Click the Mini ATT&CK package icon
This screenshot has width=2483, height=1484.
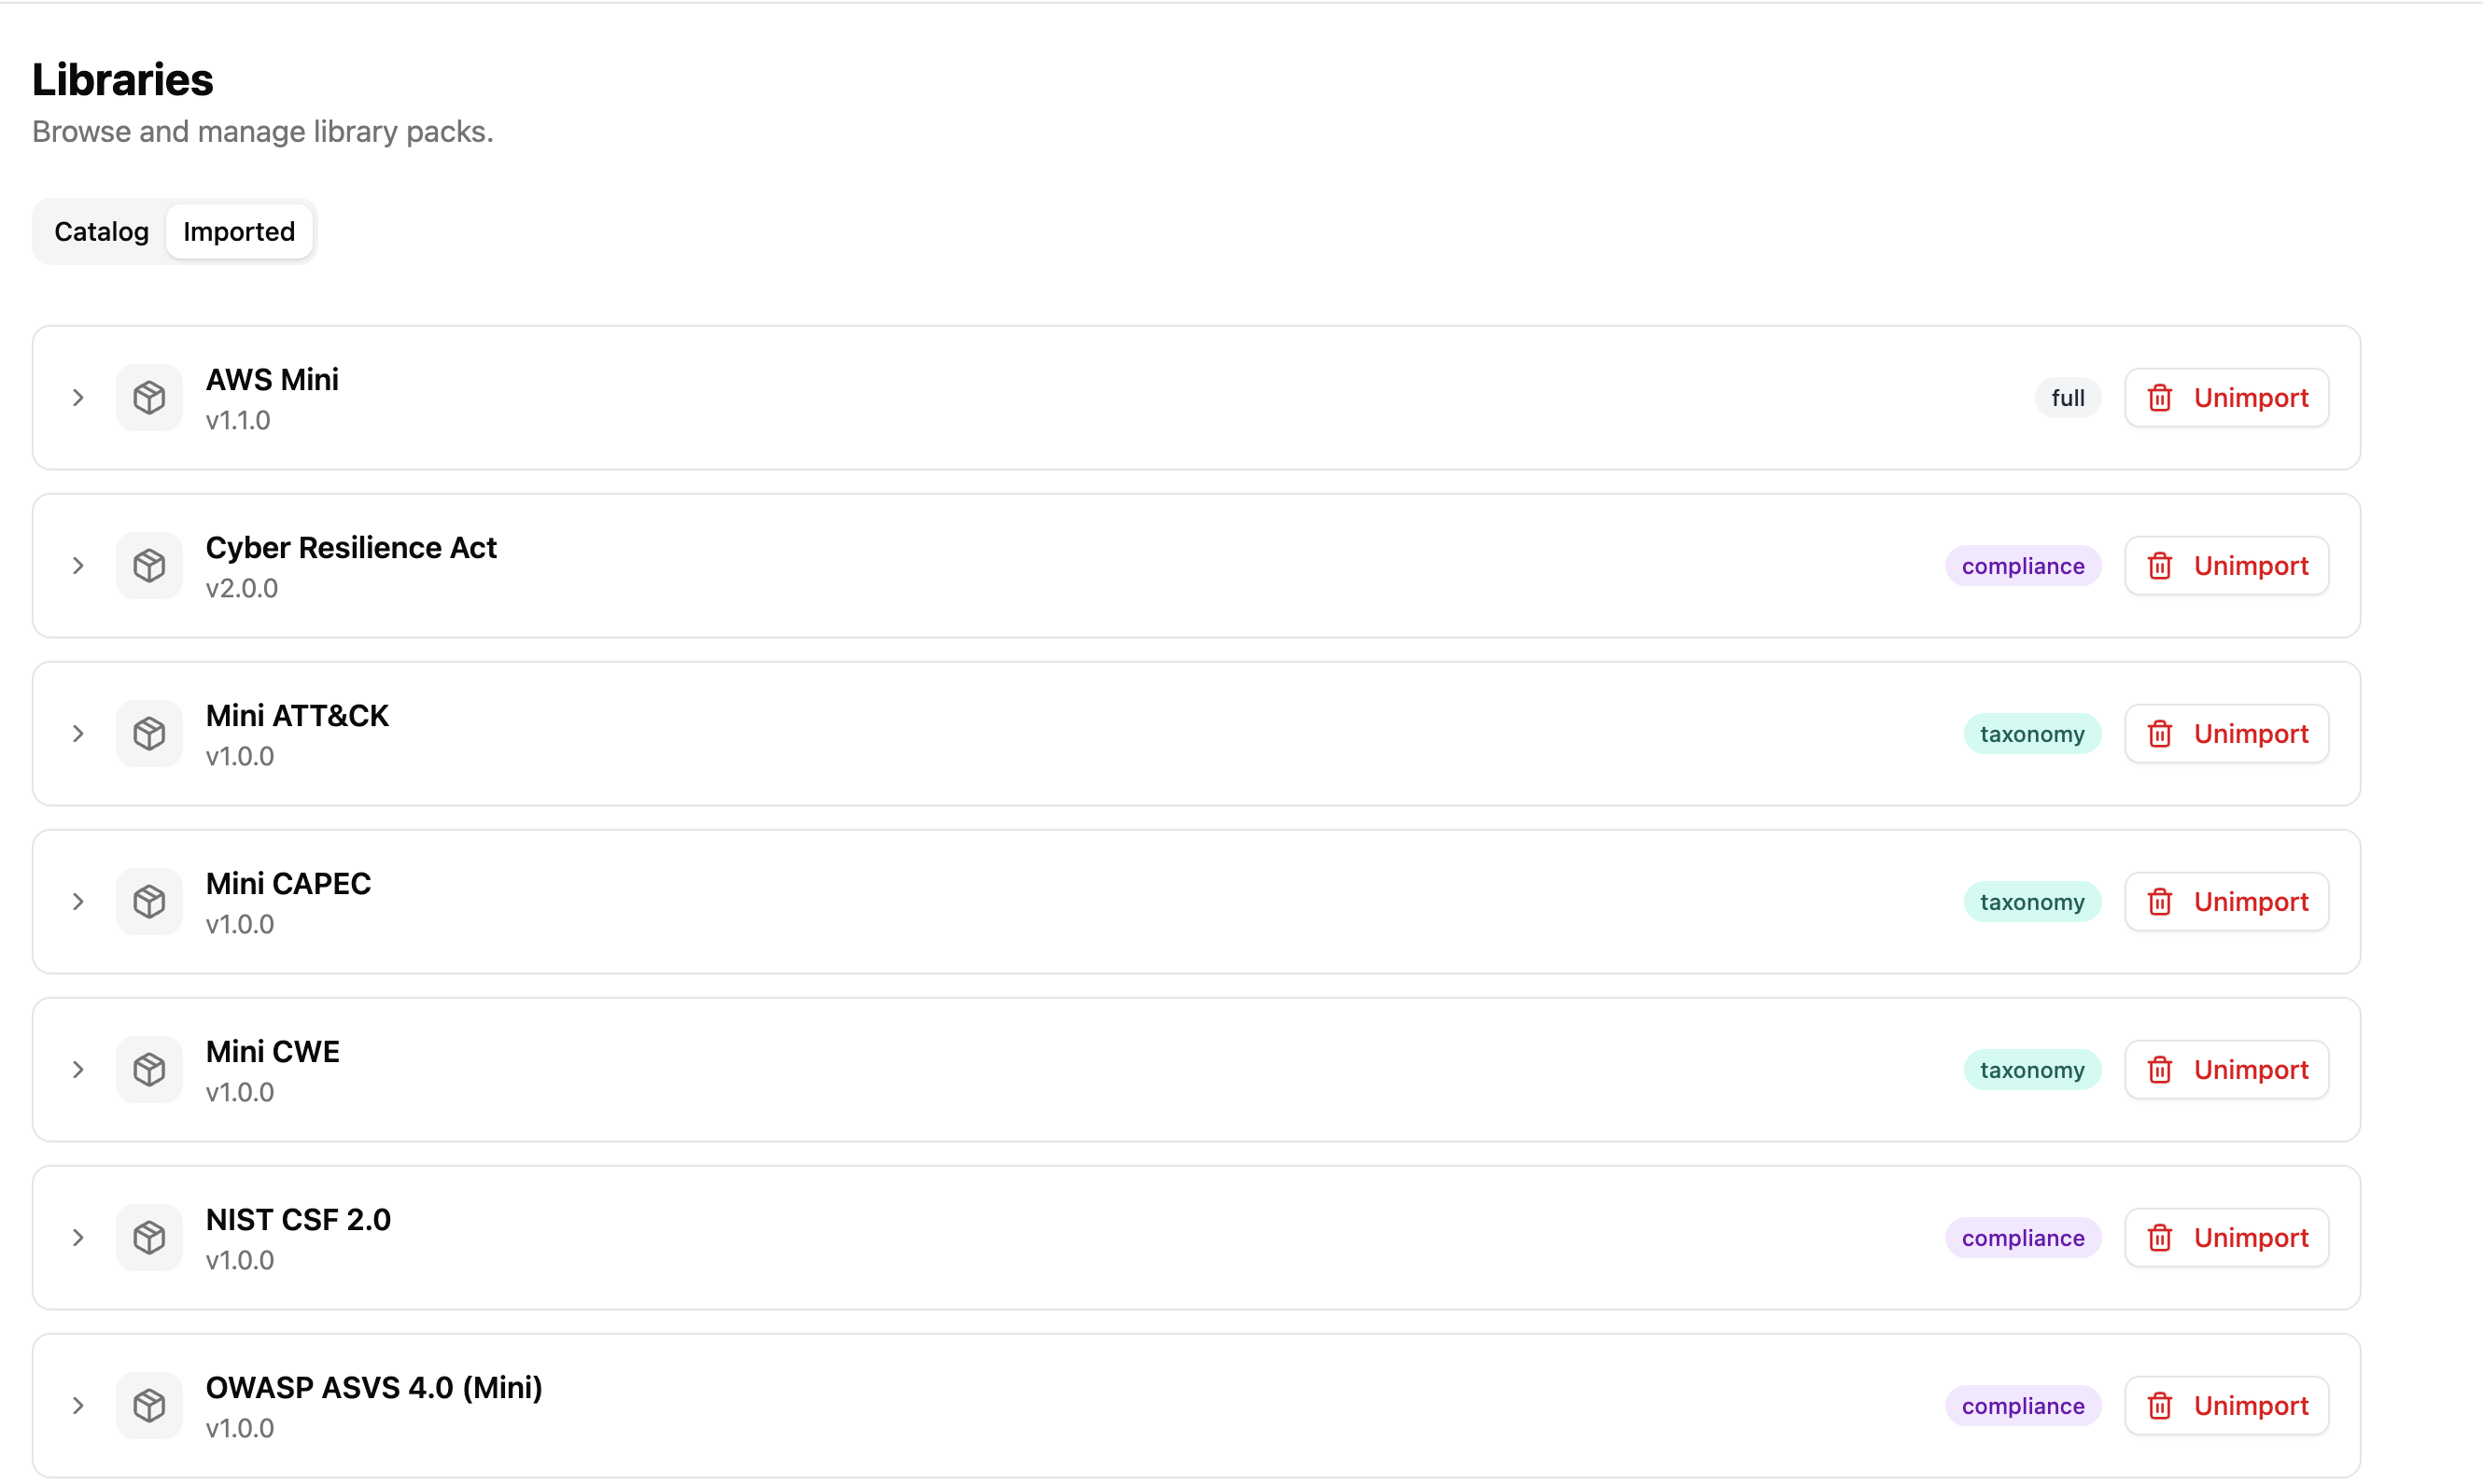point(149,734)
